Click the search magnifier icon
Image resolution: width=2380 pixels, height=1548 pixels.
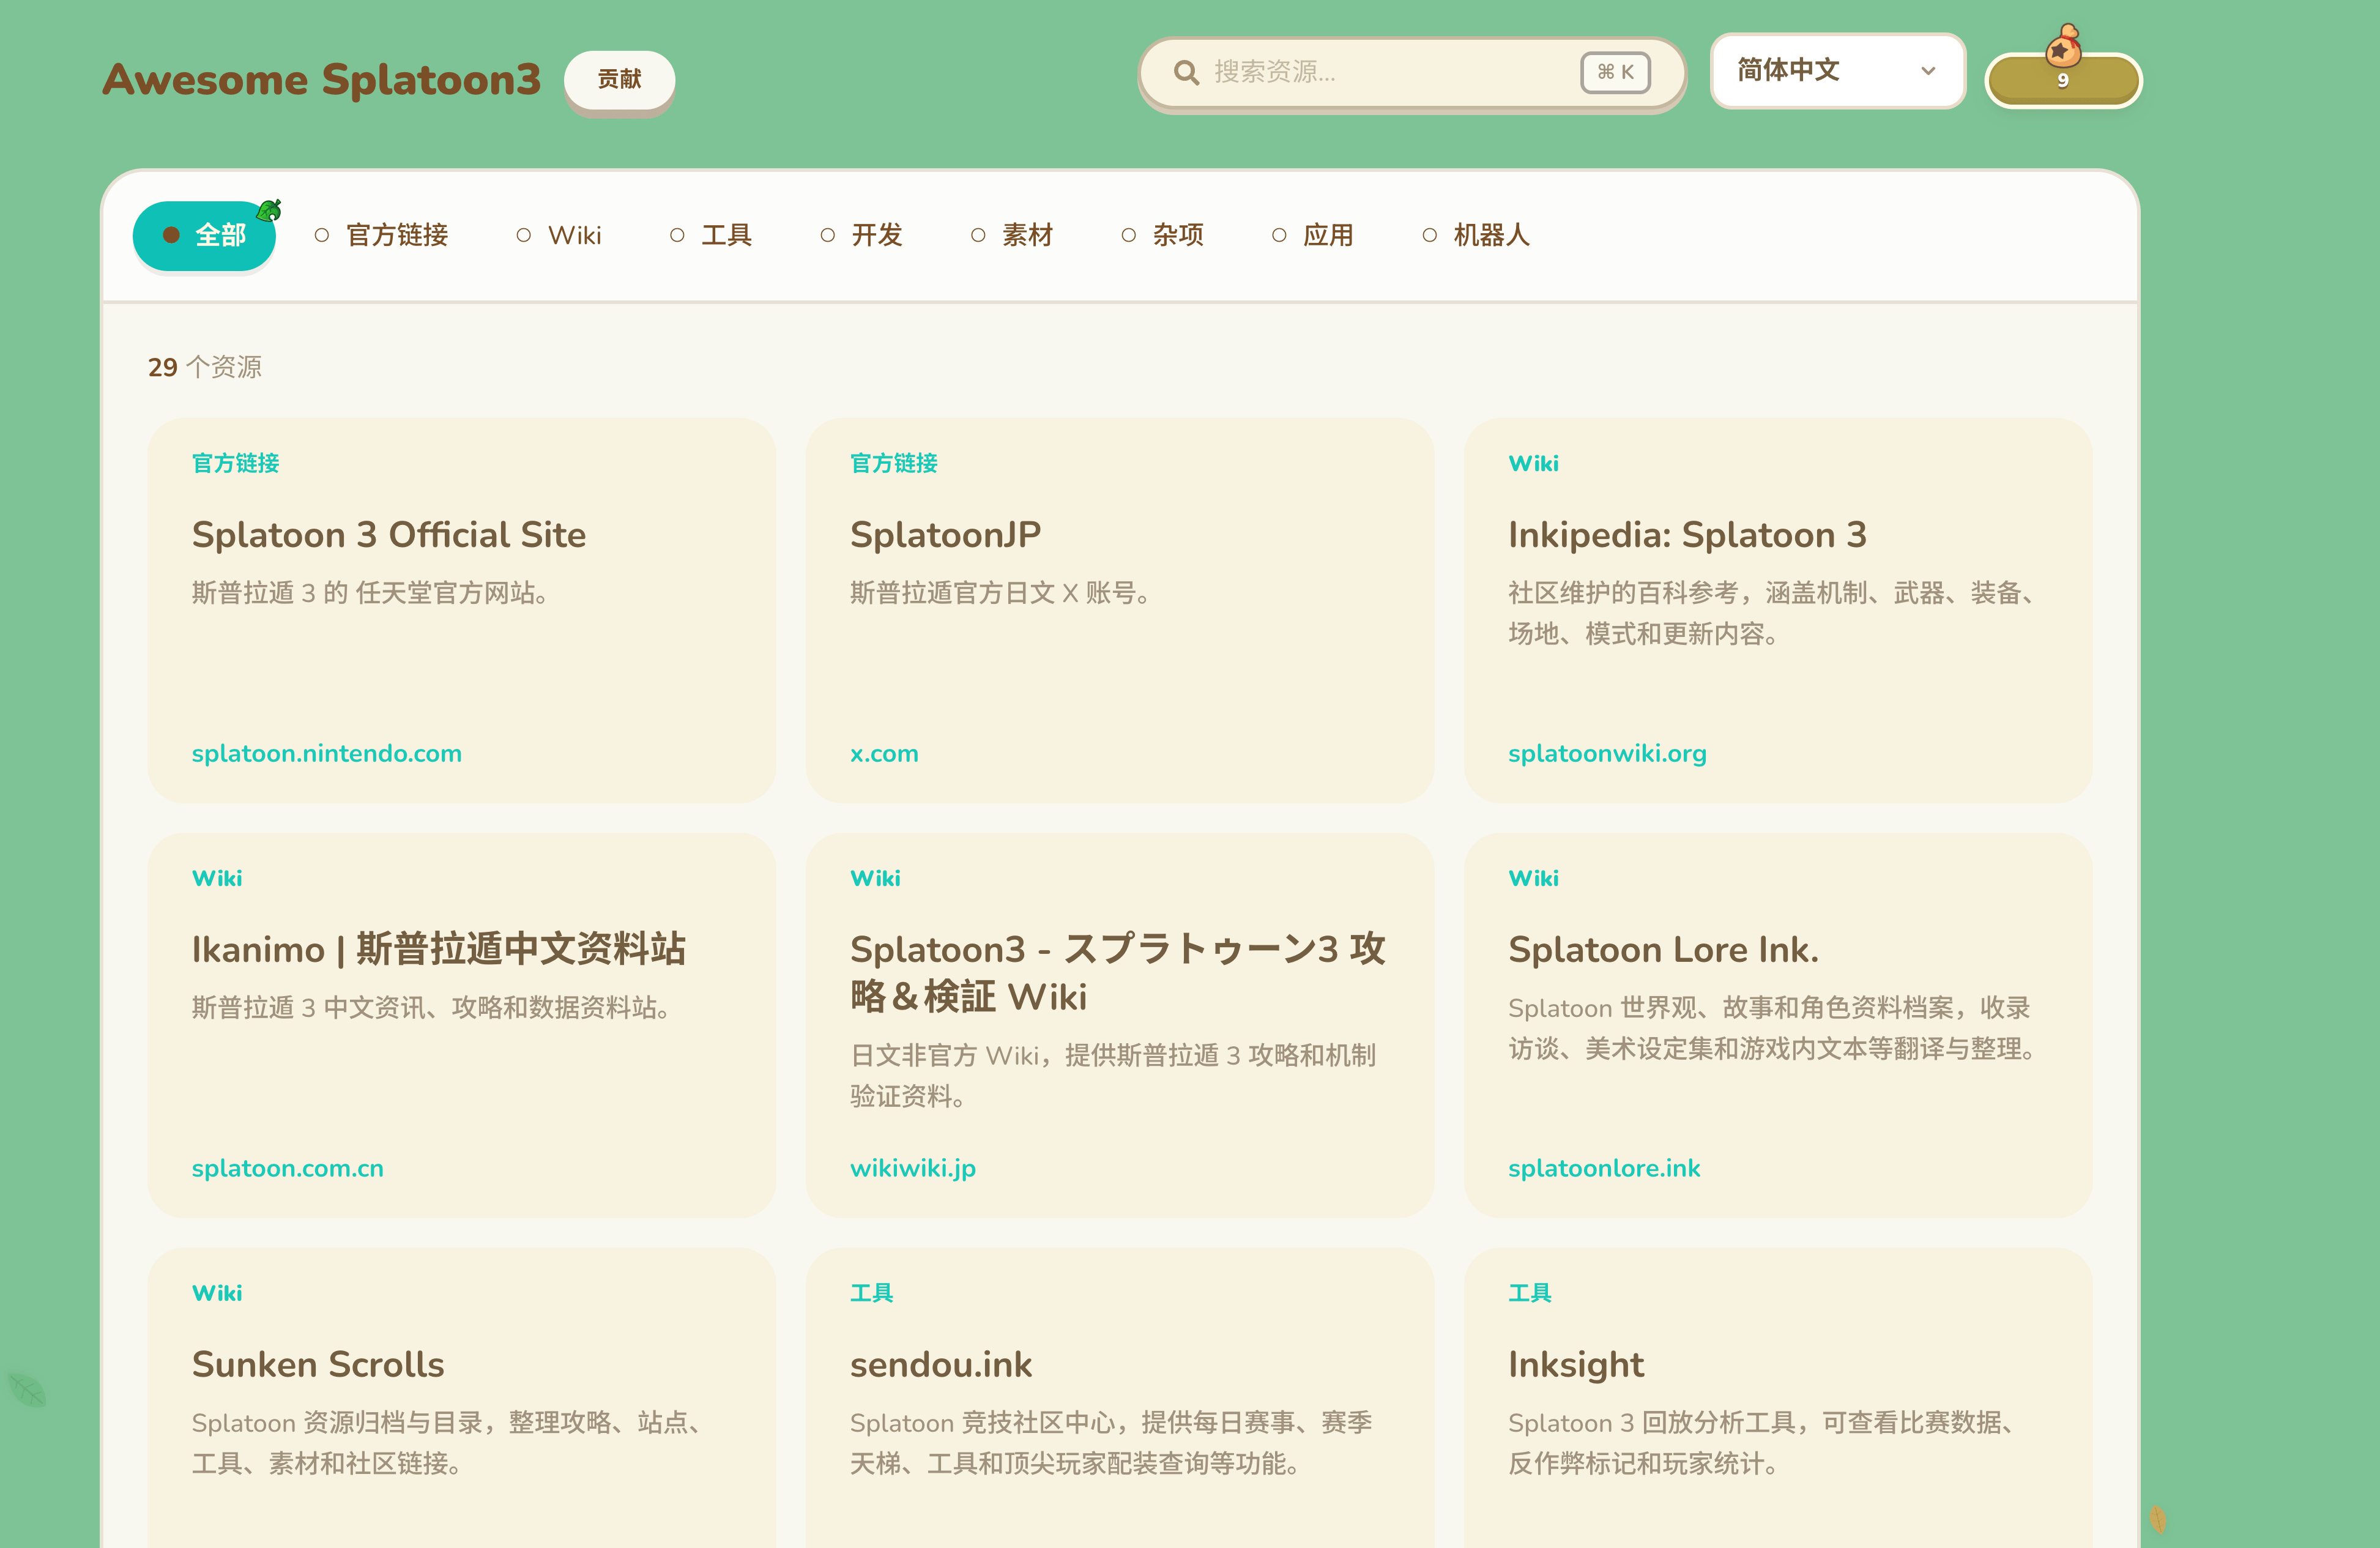[x=1186, y=72]
